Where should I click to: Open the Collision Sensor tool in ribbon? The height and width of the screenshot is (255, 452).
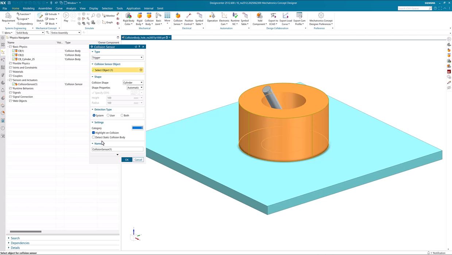click(x=178, y=16)
